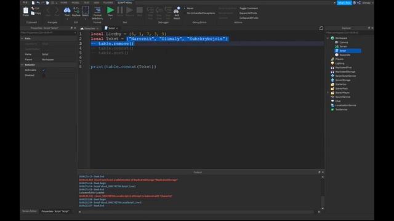Switch to the TEST ribbon tab
The width and height of the screenshot is (394, 221).
point(86,2)
